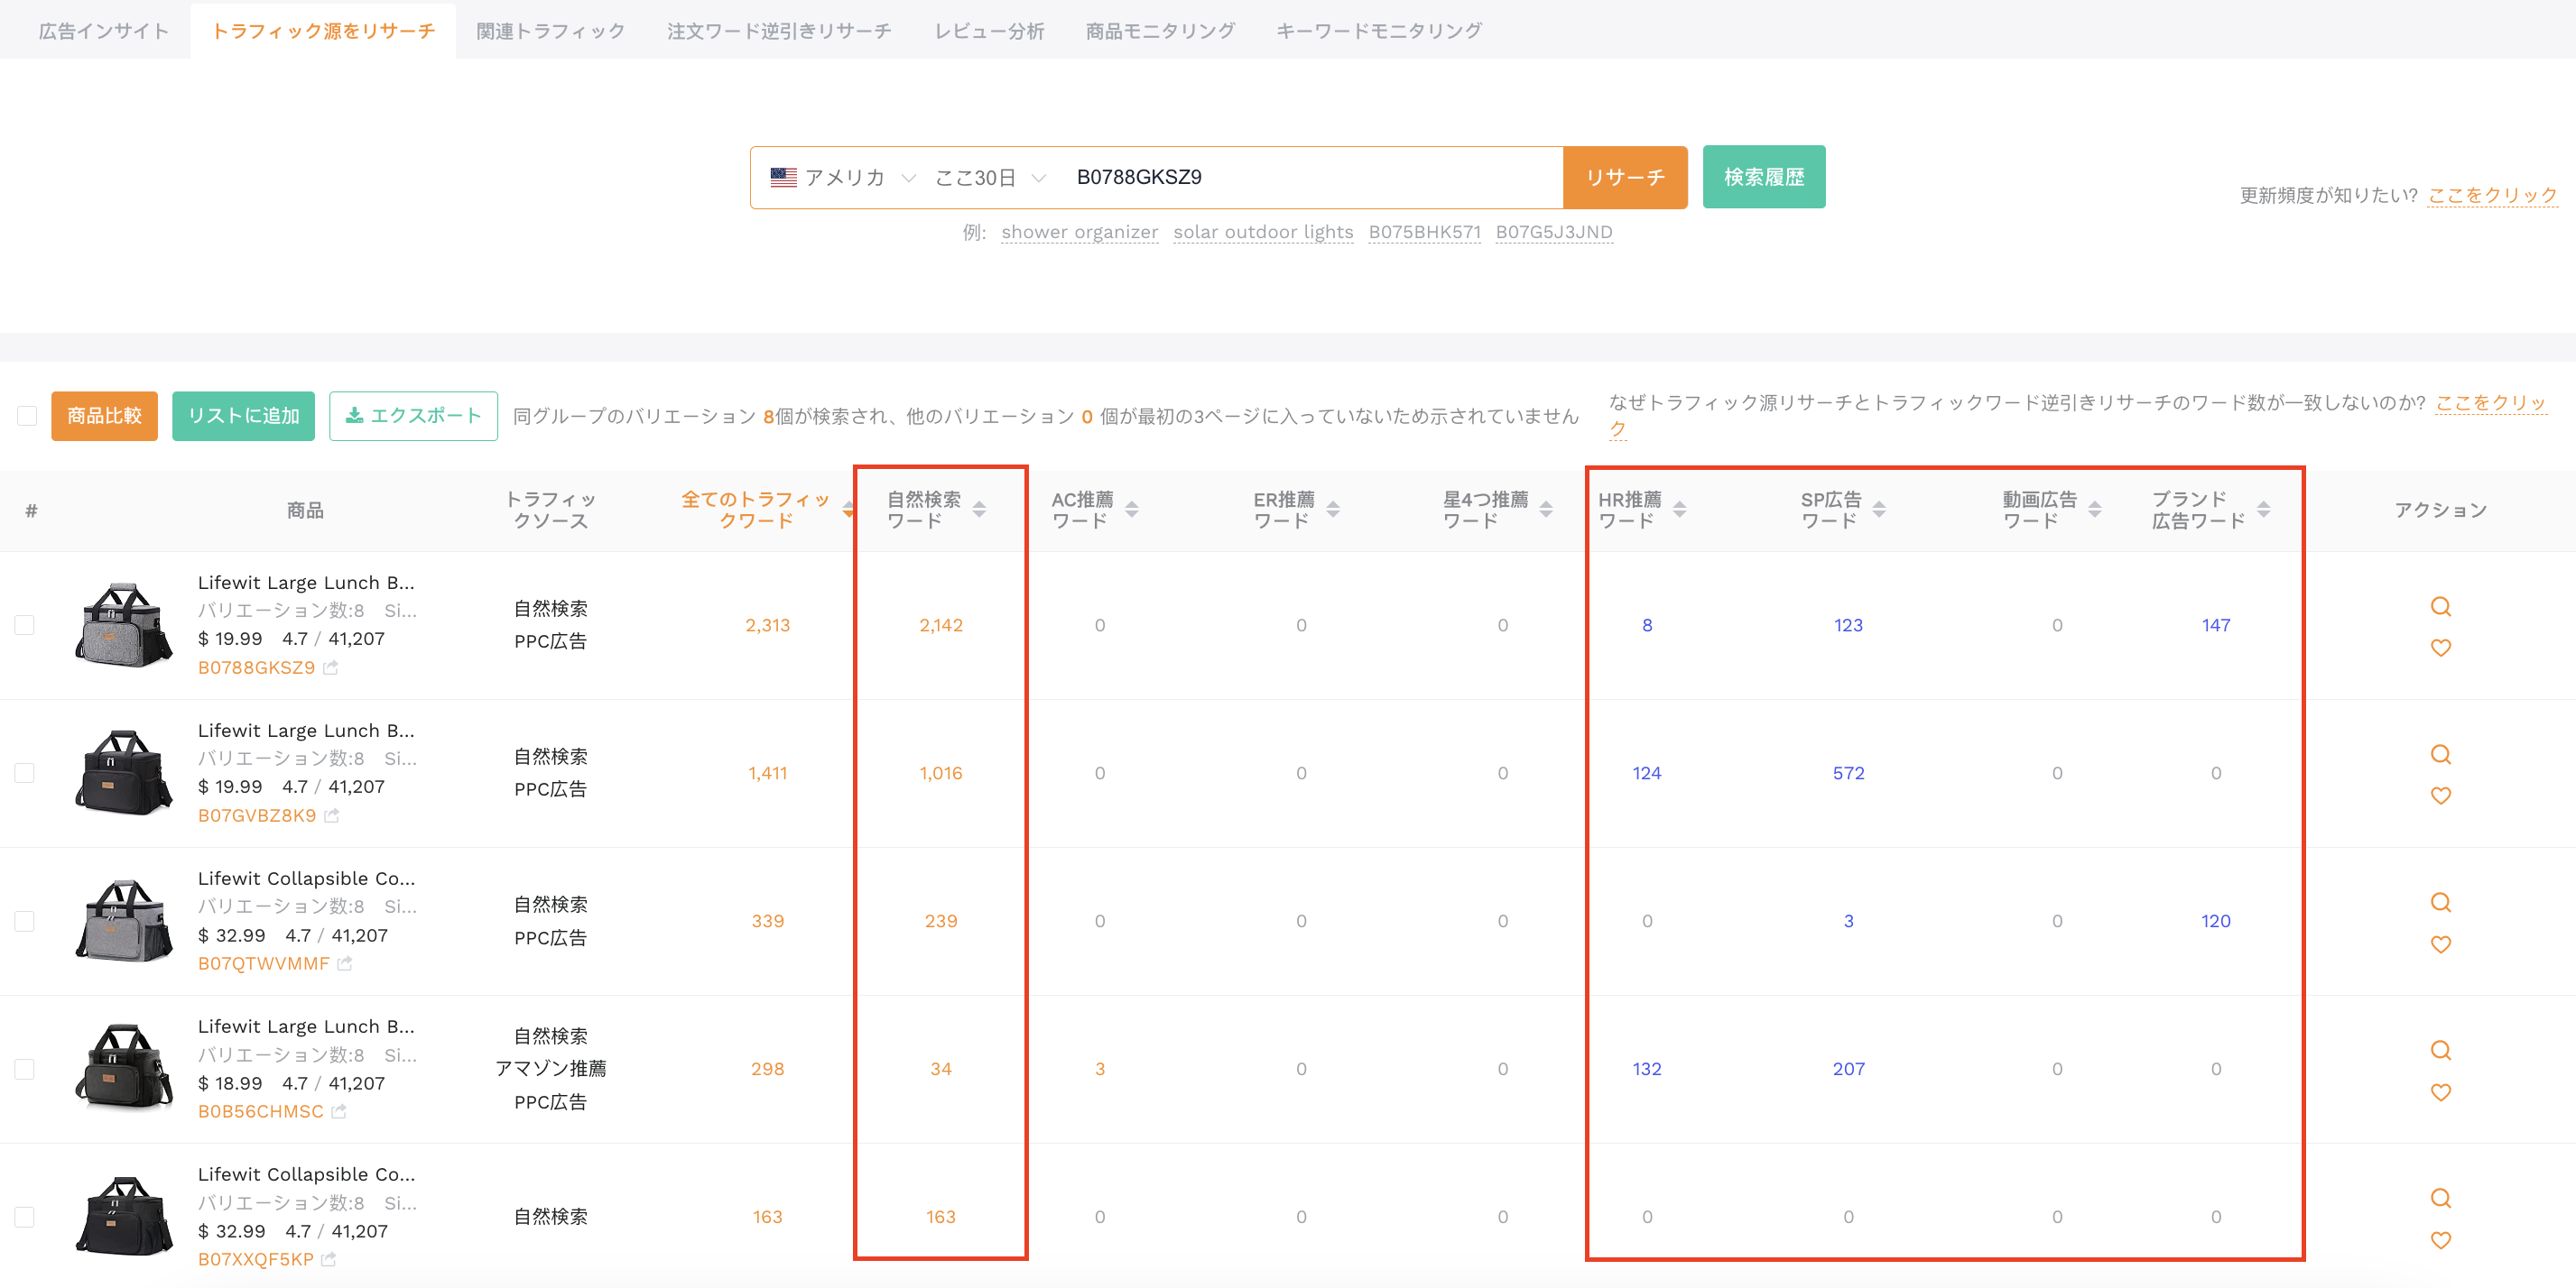The height and width of the screenshot is (1288, 2576).
Task: Sort by 自然検索ワード column arrows
Action: click(x=979, y=510)
